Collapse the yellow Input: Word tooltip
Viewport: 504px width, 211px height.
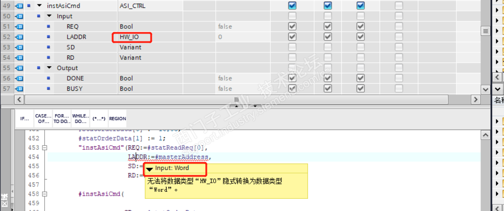point(150,169)
